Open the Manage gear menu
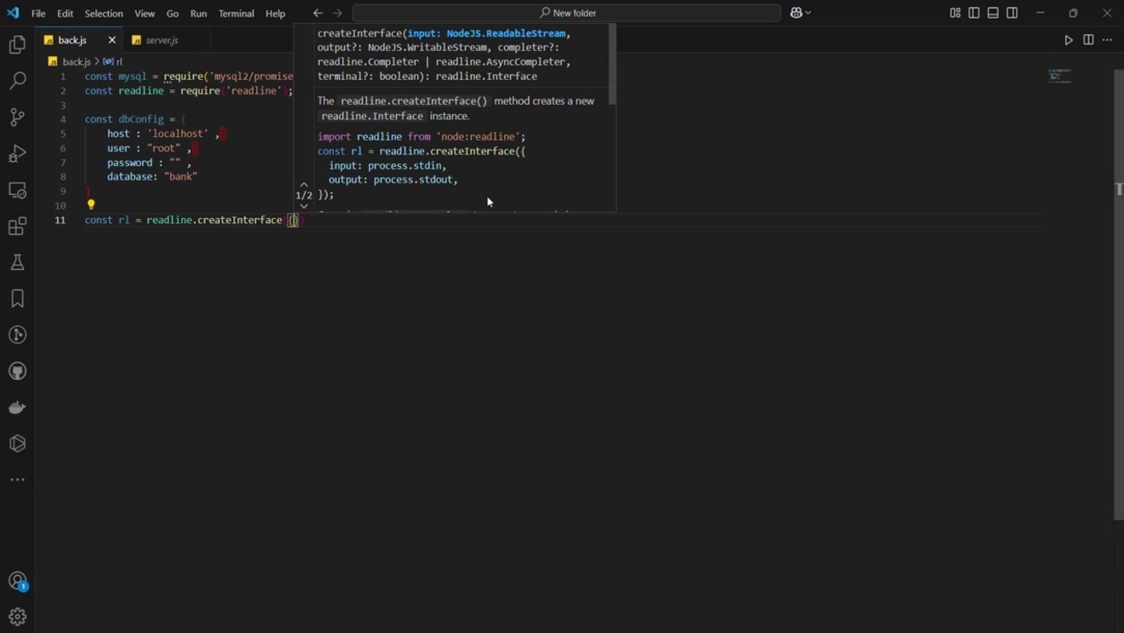This screenshot has width=1124, height=633. [x=17, y=617]
